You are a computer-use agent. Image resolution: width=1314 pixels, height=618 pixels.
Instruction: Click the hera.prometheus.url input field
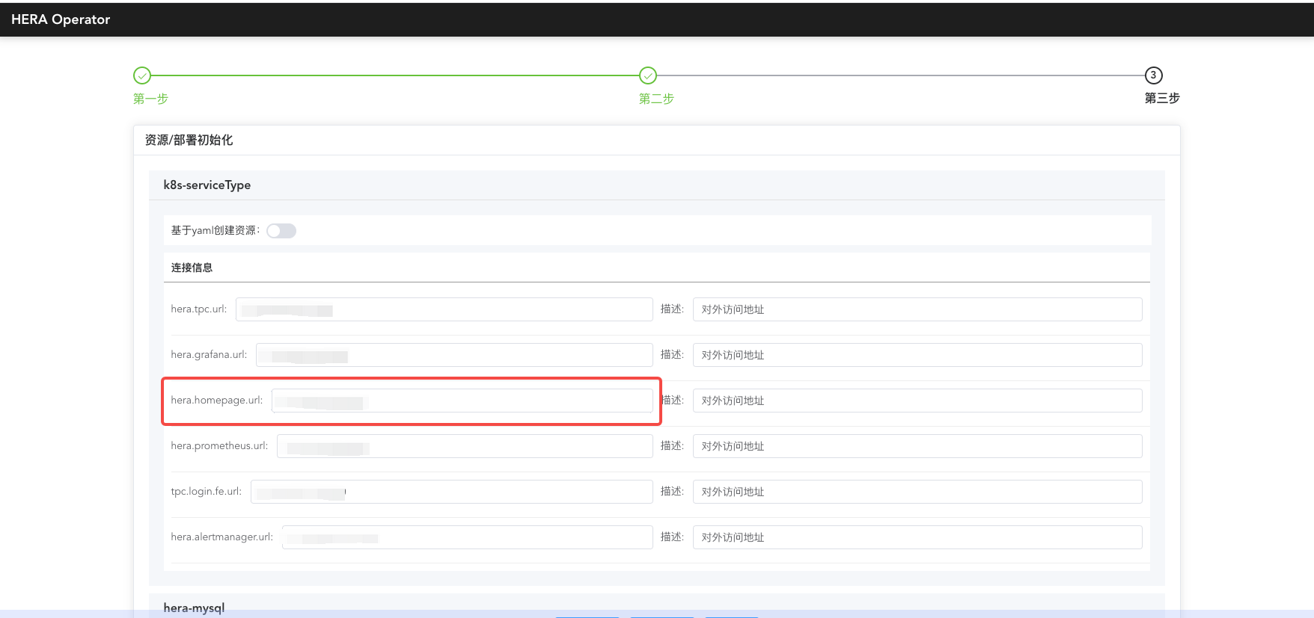465,446
